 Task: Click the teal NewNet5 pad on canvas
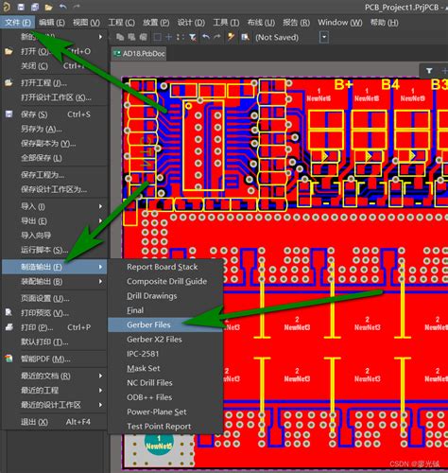[x=159, y=444]
